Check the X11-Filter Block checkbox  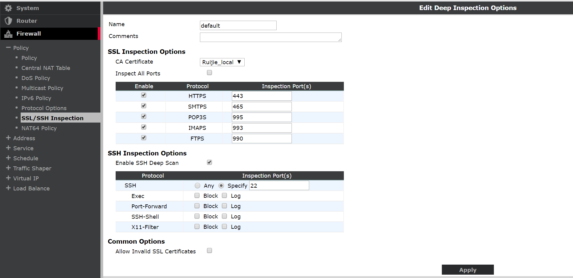(x=197, y=226)
